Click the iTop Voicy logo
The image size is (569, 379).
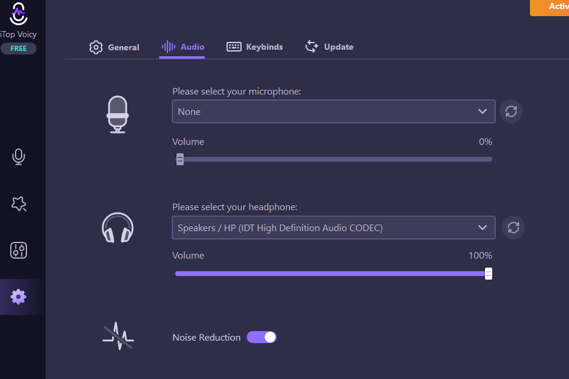pos(18,14)
